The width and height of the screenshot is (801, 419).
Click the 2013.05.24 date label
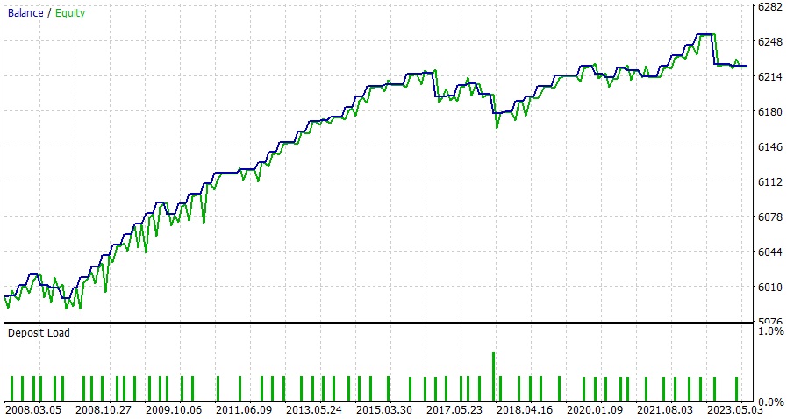(x=314, y=410)
